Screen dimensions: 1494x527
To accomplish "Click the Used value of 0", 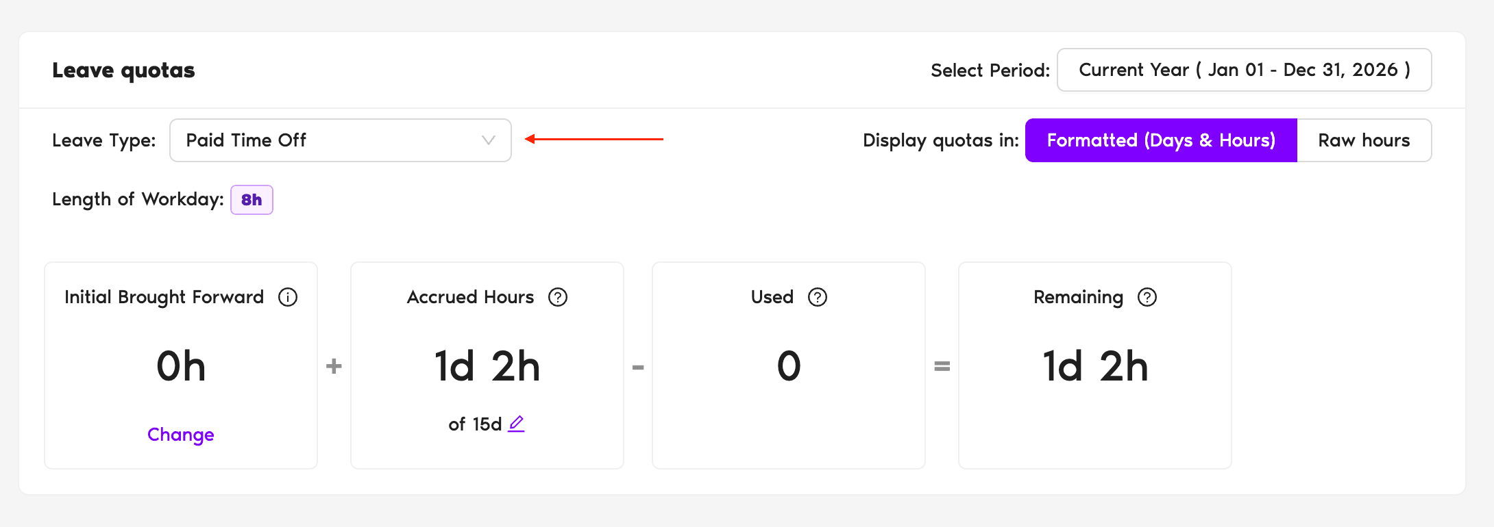I will click(x=789, y=366).
